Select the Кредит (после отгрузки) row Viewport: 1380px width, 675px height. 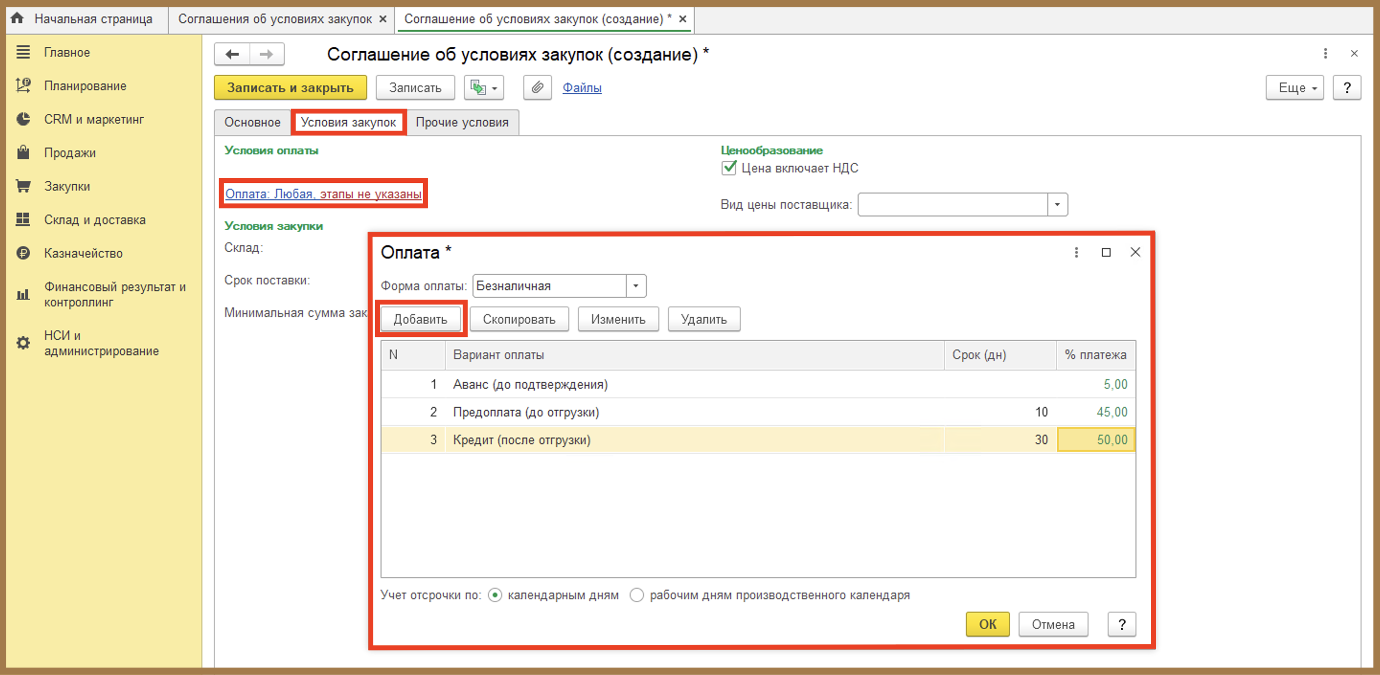[x=758, y=440]
